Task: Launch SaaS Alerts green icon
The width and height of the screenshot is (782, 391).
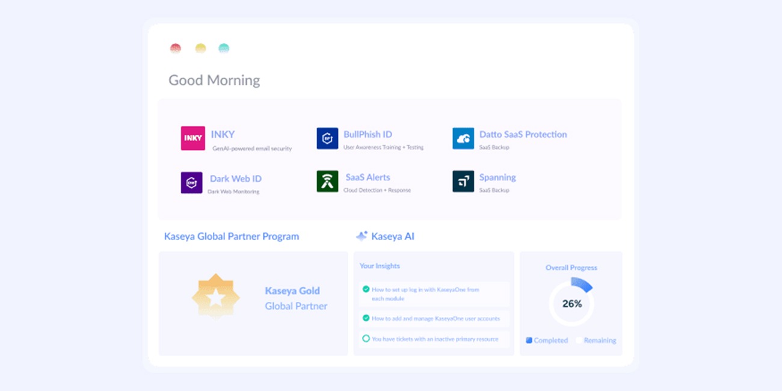Action: [x=327, y=181]
